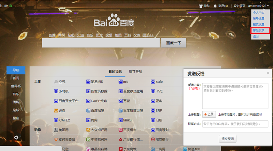This screenshot has height=151, width=273.
Task: Select 导航 in the left sidebar
Action: tap(16, 70)
